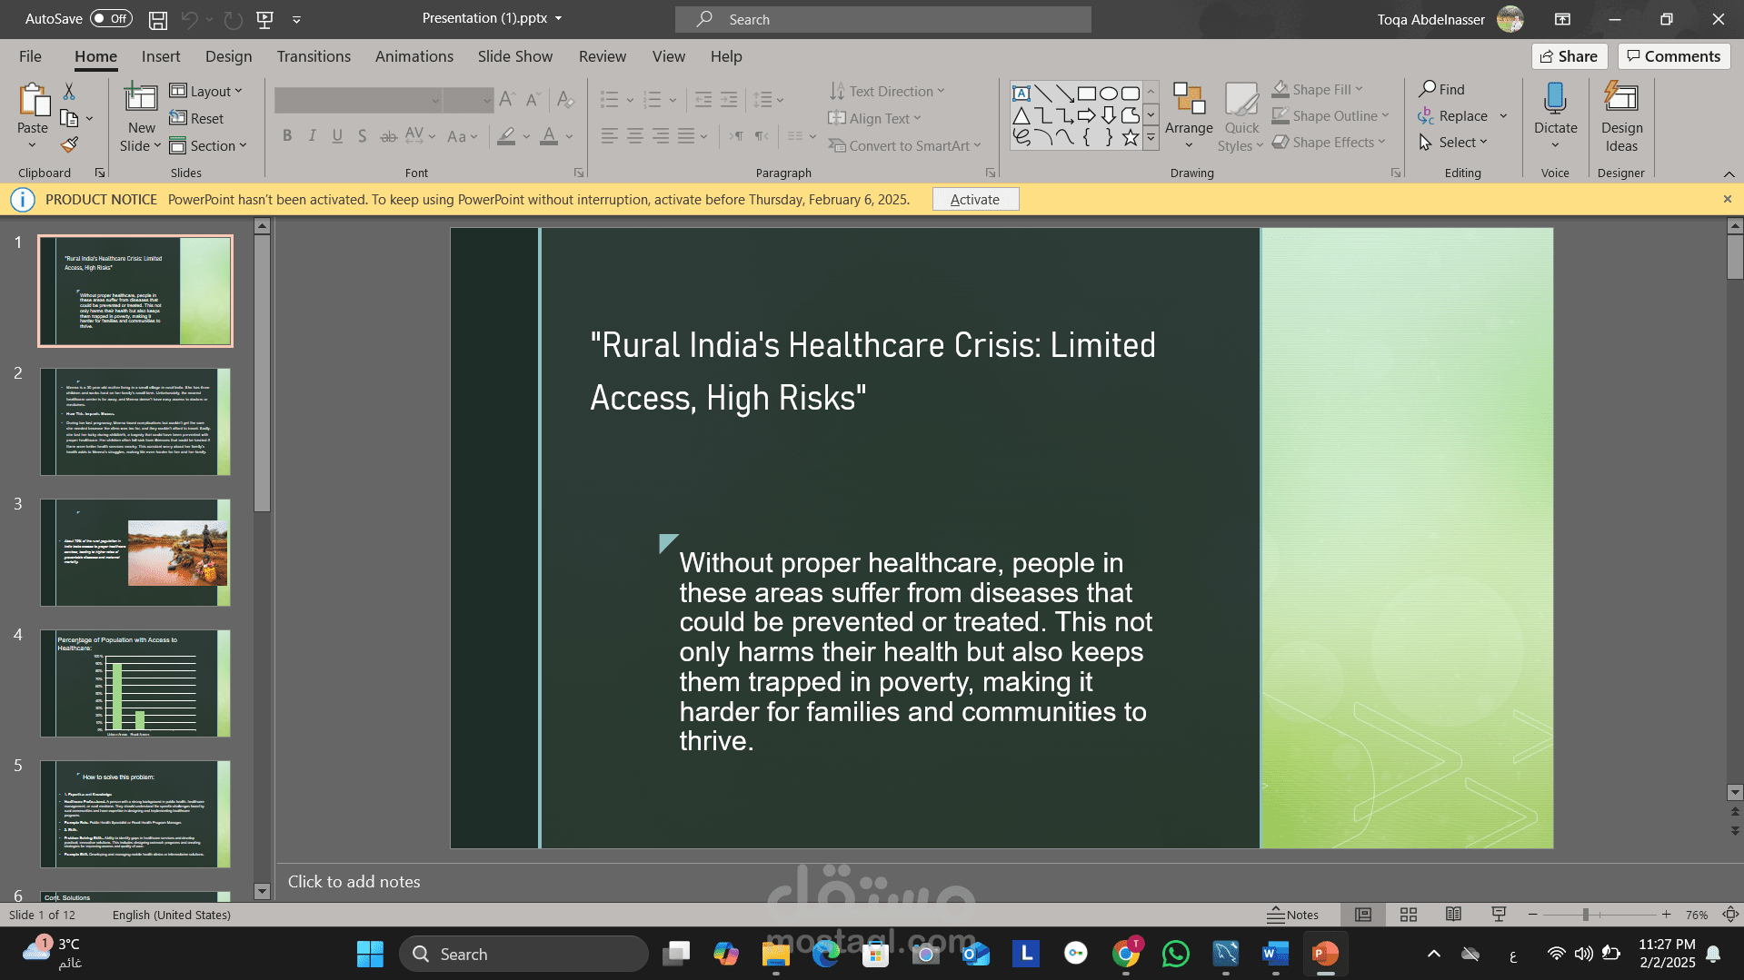Click the New Slide icon
The height and width of the screenshot is (980, 1744).
141,97
